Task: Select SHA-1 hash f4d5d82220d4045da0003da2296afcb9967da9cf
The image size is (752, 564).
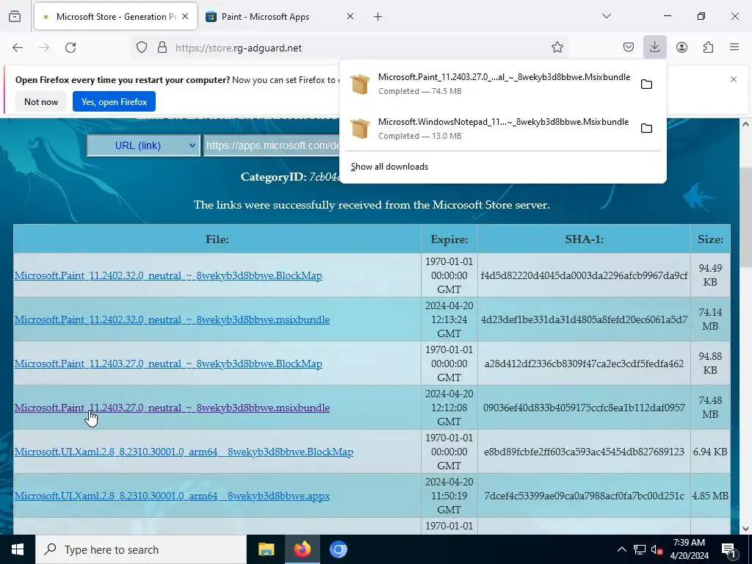Action: (584, 275)
